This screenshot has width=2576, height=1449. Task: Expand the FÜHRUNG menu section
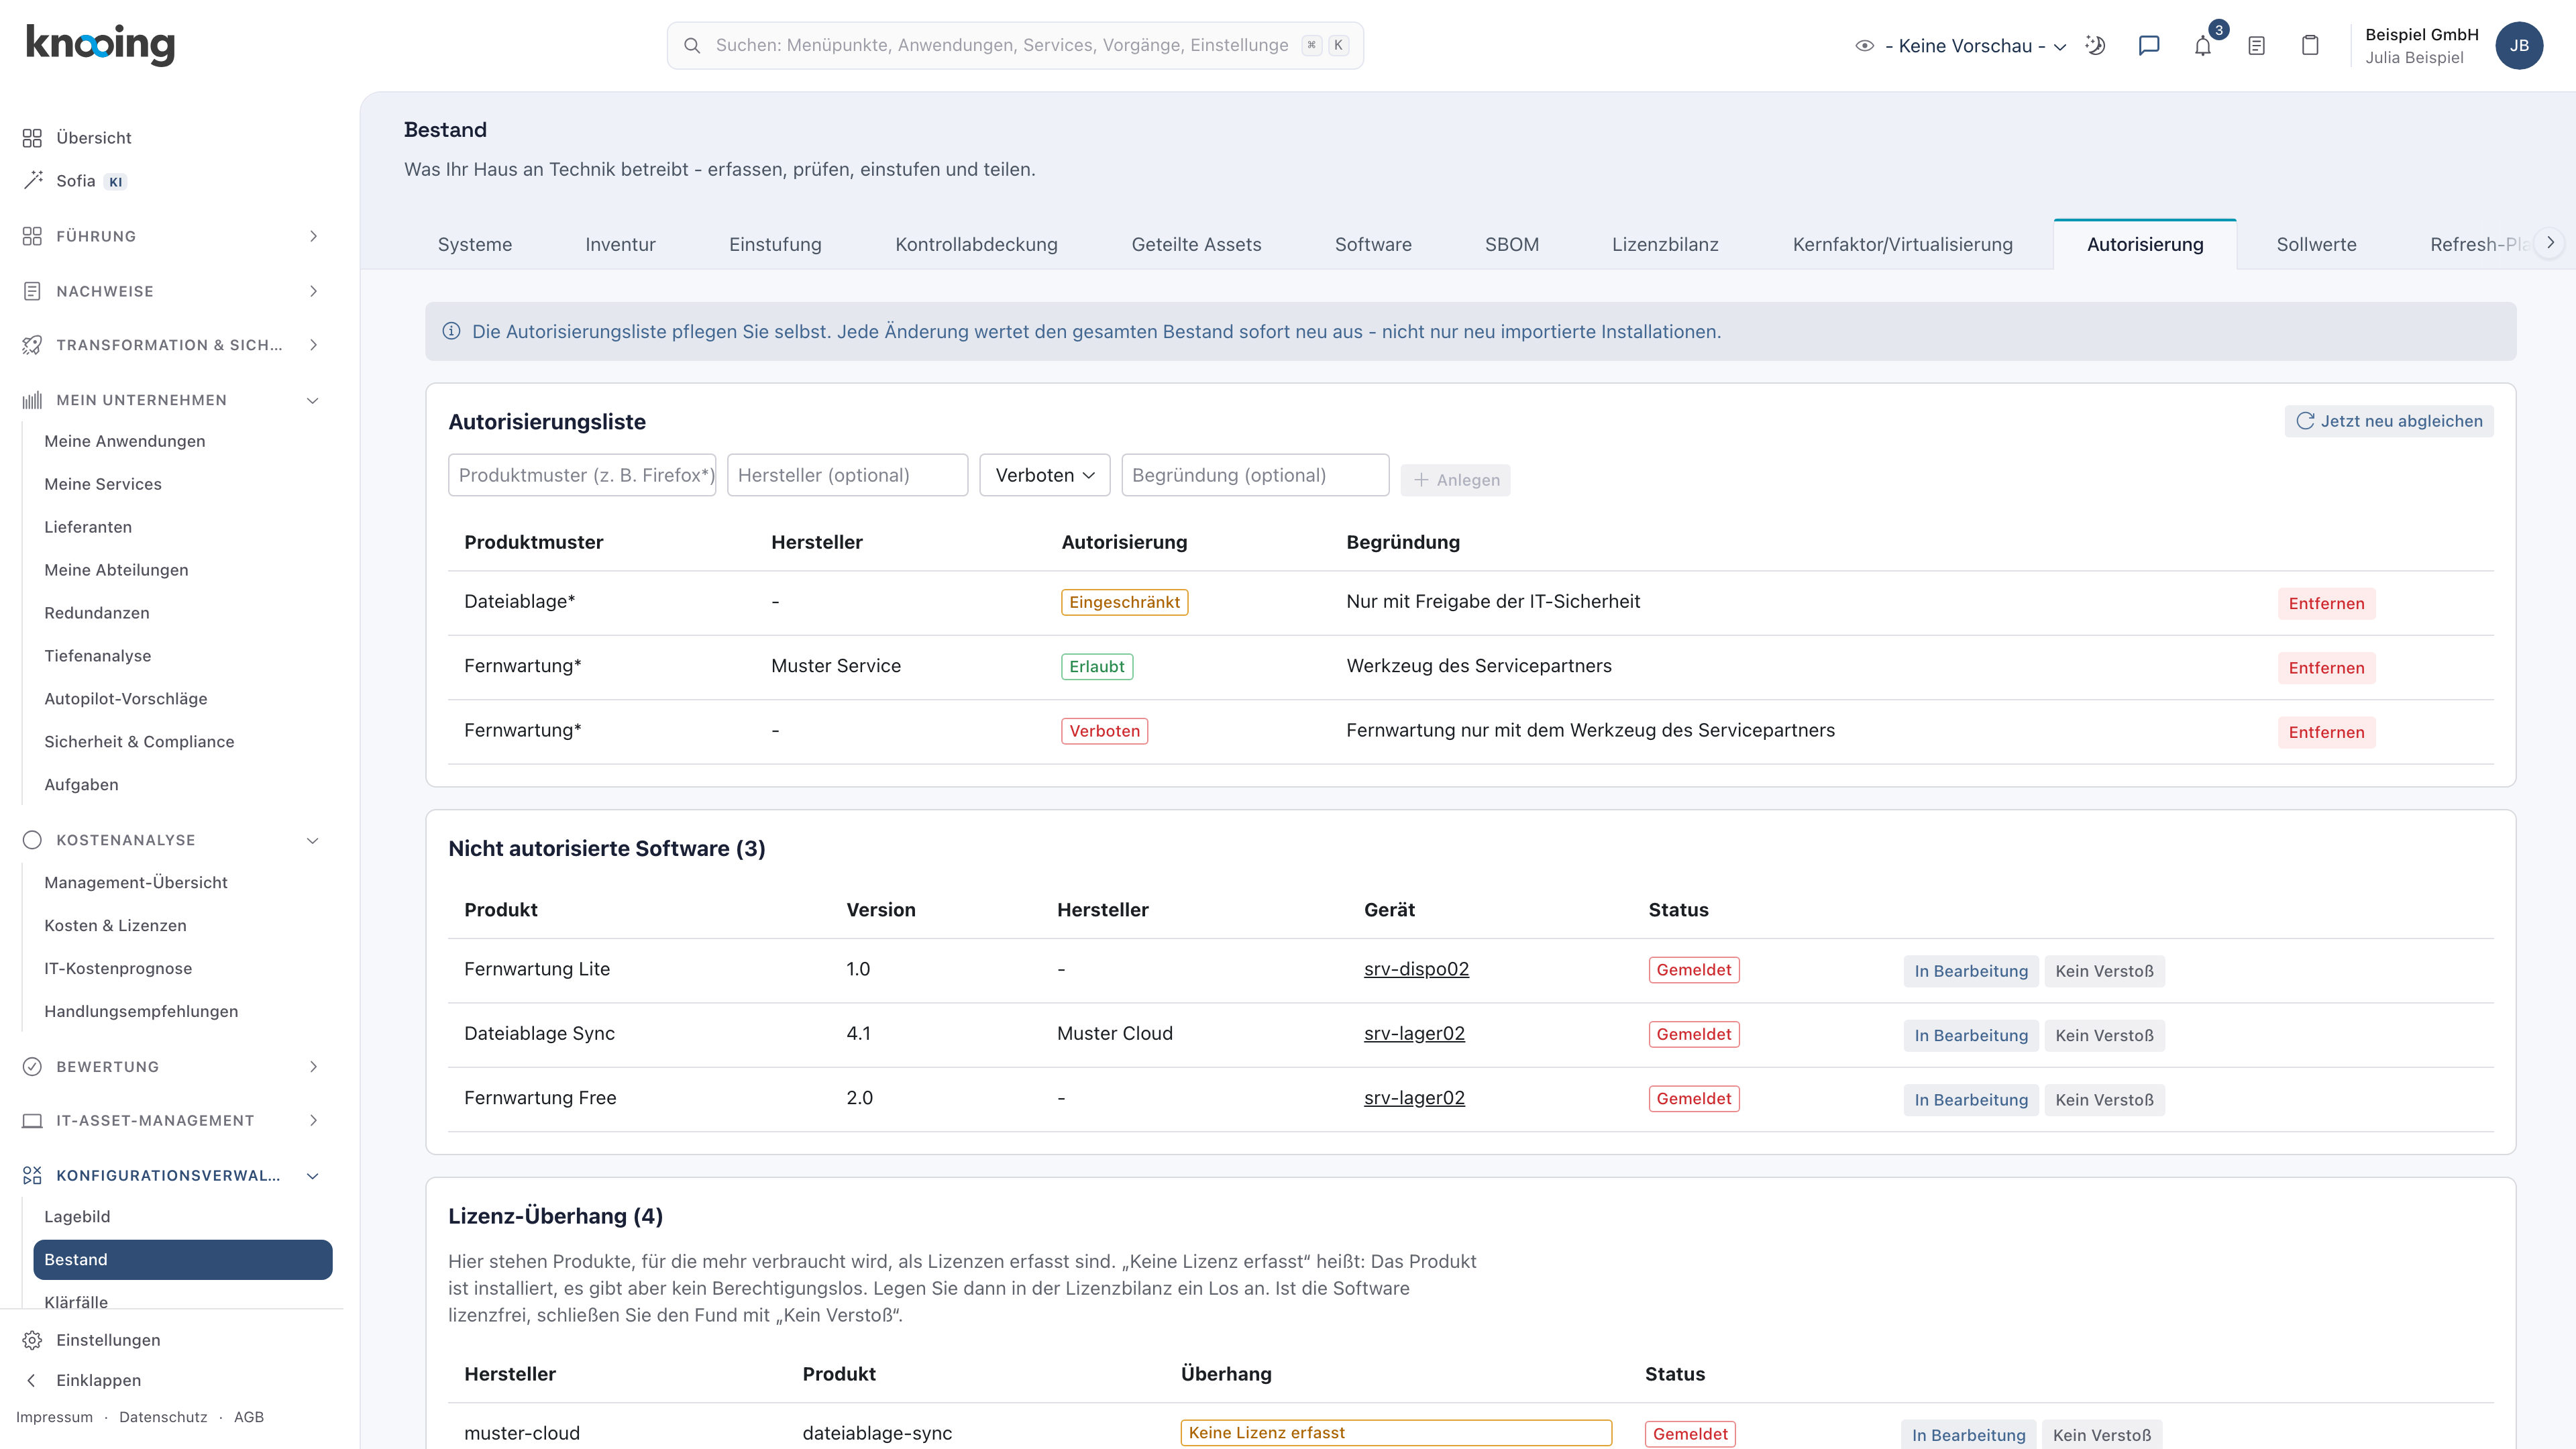[x=172, y=236]
